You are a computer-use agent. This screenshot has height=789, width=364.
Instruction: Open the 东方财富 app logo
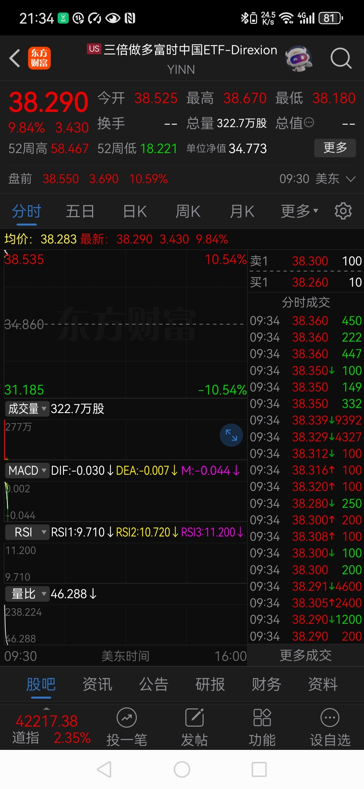[x=39, y=58]
